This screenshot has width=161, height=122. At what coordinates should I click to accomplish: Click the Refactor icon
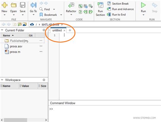71,5
